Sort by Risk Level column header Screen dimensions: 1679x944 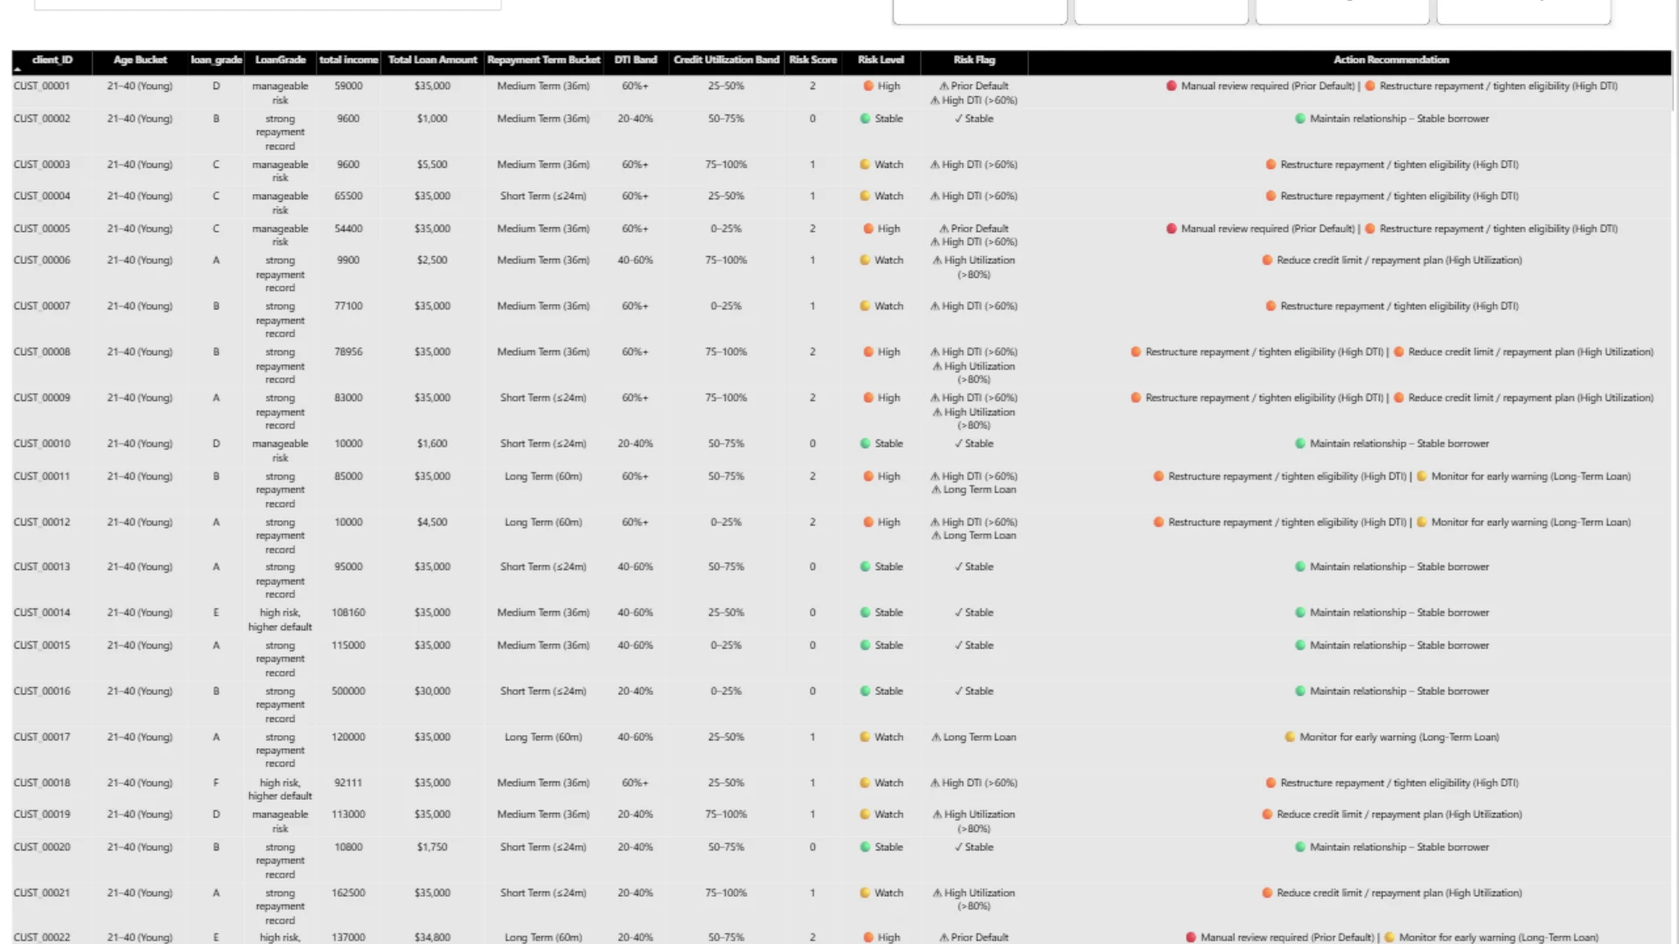(881, 60)
